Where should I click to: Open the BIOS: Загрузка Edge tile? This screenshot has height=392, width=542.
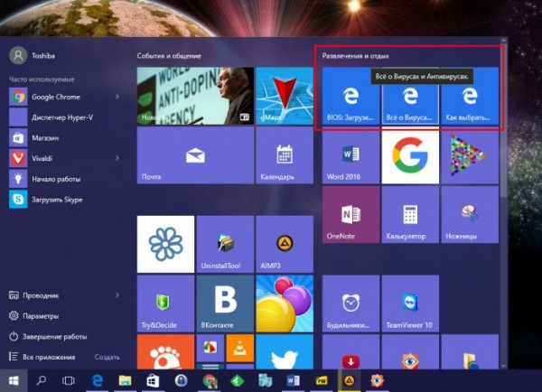click(x=350, y=96)
